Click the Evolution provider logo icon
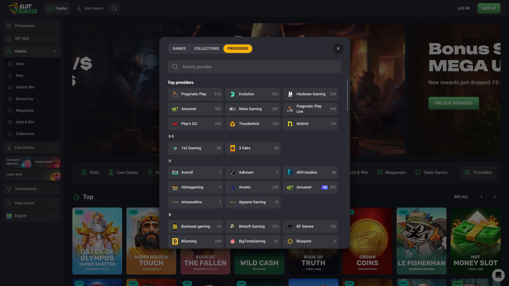509x286 pixels. (x=232, y=94)
